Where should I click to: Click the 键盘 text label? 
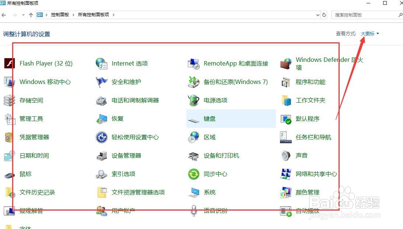point(210,119)
